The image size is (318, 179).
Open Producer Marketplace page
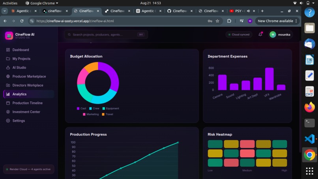point(28,76)
